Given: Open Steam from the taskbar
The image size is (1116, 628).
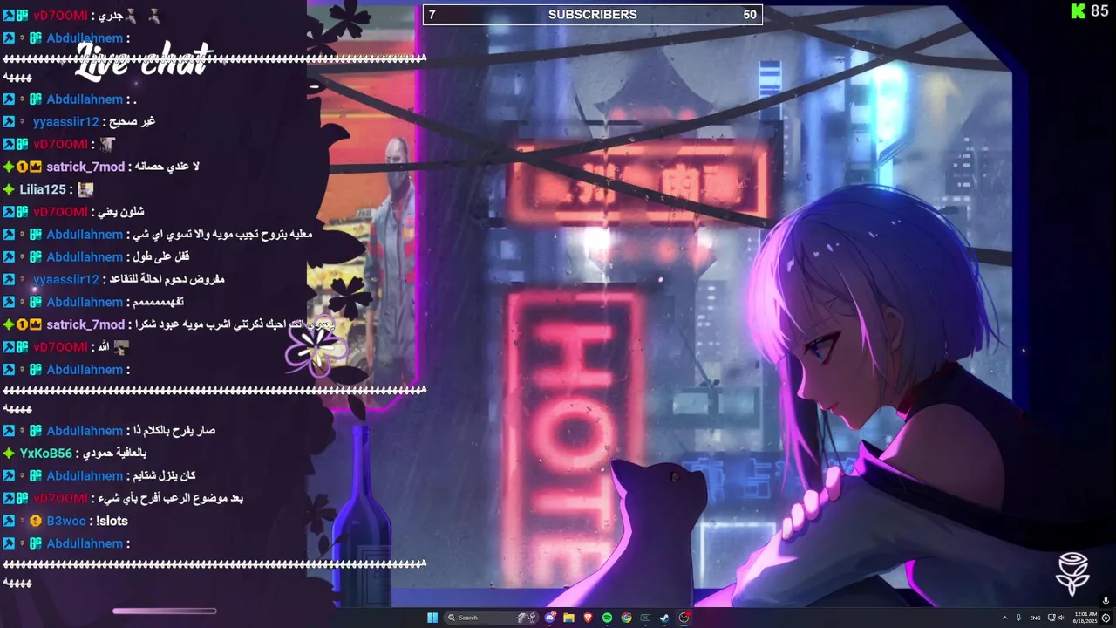Looking at the screenshot, I should click(664, 618).
